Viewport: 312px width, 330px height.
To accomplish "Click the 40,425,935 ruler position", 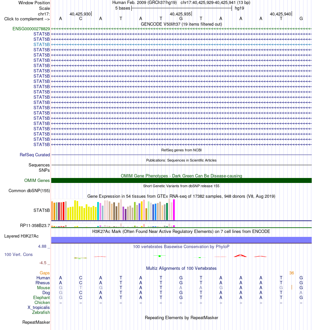I will [180, 14].
